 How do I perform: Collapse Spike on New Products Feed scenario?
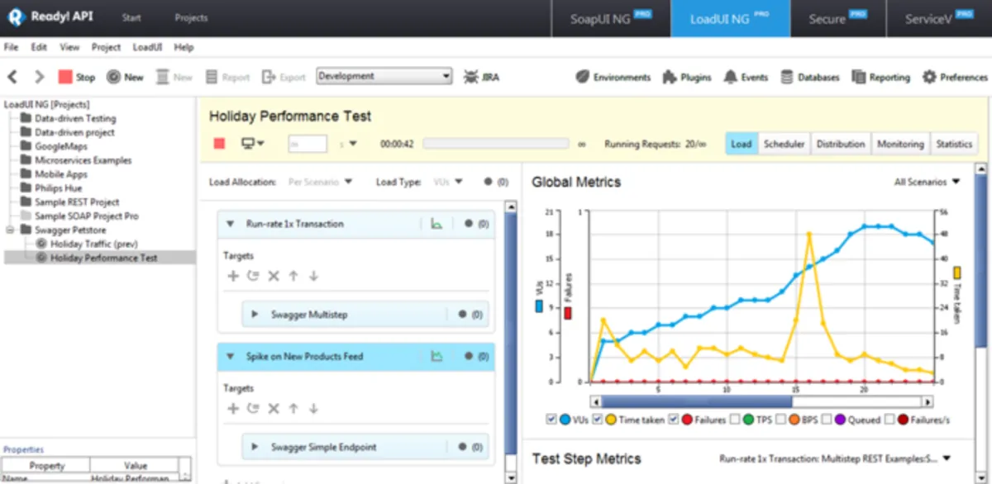[230, 356]
